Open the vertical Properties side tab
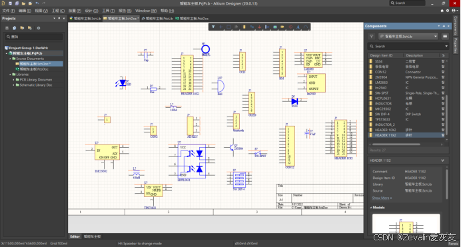This screenshot has width=461, height=247. pyautogui.click(x=456, y=46)
